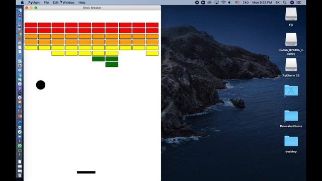Screen dimensions: 322x181
Task: Click the Brick Breaker window title
Action: pos(92,8)
